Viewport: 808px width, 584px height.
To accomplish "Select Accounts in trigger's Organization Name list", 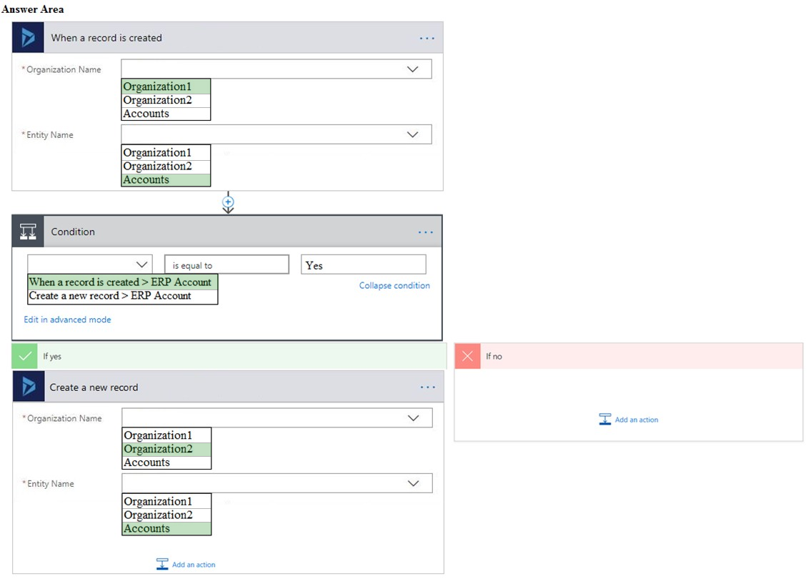I will coord(166,114).
